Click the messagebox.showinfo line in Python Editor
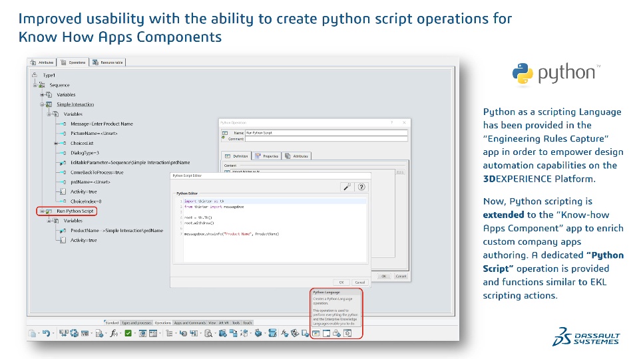This screenshot has height=359, width=639. [232, 234]
